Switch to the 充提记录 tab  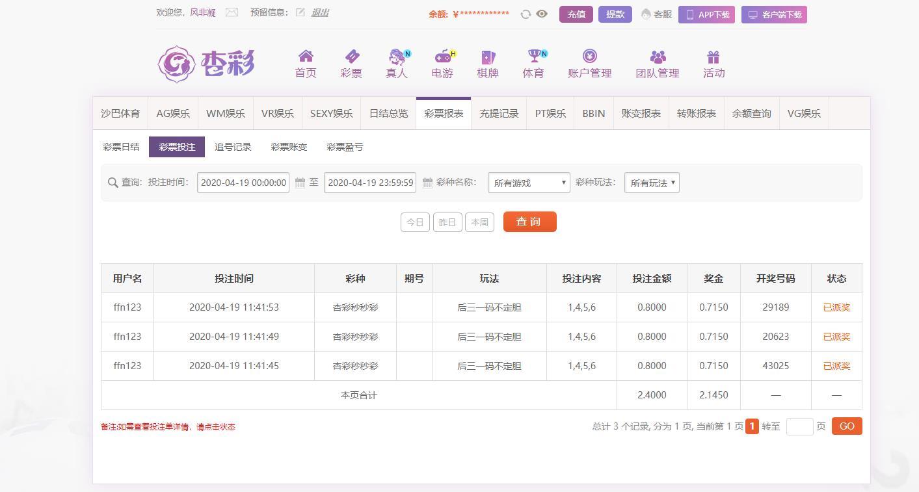[499, 114]
